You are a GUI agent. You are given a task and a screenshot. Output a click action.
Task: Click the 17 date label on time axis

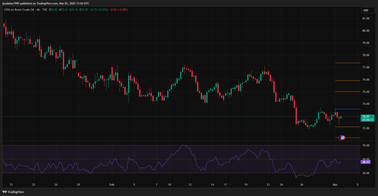coord(225,184)
